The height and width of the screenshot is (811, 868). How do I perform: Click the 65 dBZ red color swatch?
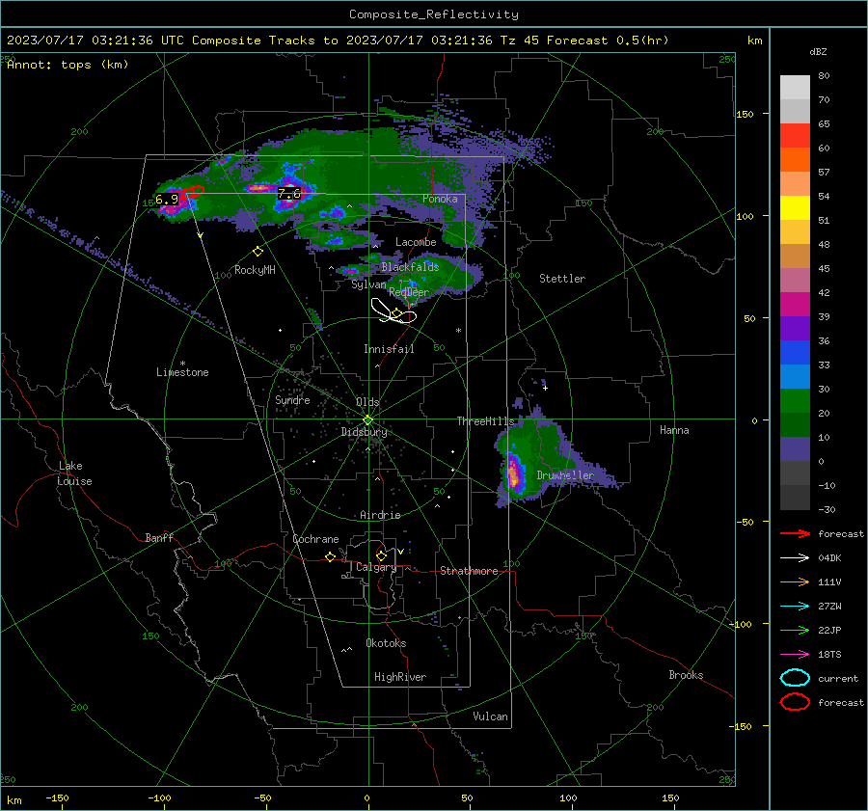coord(795,135)
